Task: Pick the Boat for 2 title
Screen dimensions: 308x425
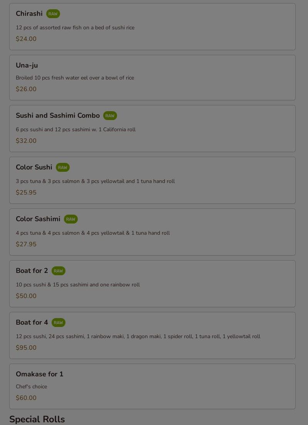Action: coord(32,271)
